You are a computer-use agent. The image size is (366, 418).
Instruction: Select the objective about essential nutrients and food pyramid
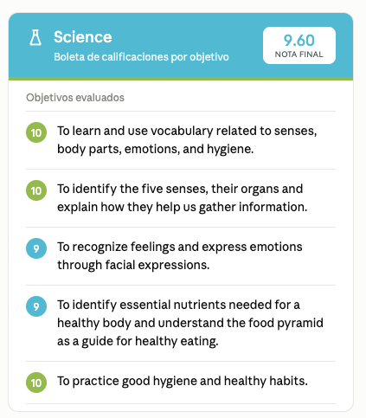pos(181,323)
